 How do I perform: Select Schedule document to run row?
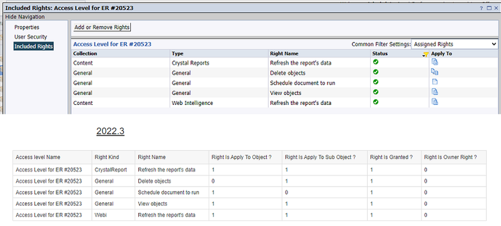285,83
